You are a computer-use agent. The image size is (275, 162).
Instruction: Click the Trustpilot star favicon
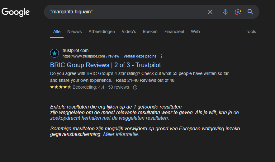tap(55, 53)
